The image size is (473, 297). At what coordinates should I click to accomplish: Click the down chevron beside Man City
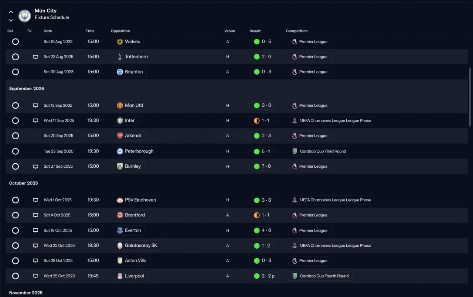pyautogui.click(x=11, y=20)
